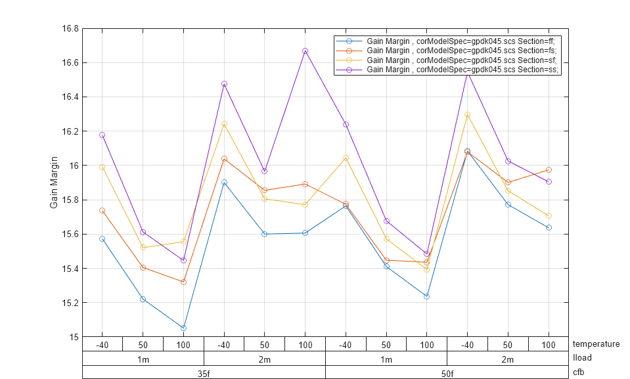Click the 35f group cell
Screen dimensions: 630x379
click(204, 372)
